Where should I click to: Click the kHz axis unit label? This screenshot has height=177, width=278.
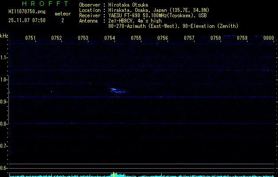4,36
